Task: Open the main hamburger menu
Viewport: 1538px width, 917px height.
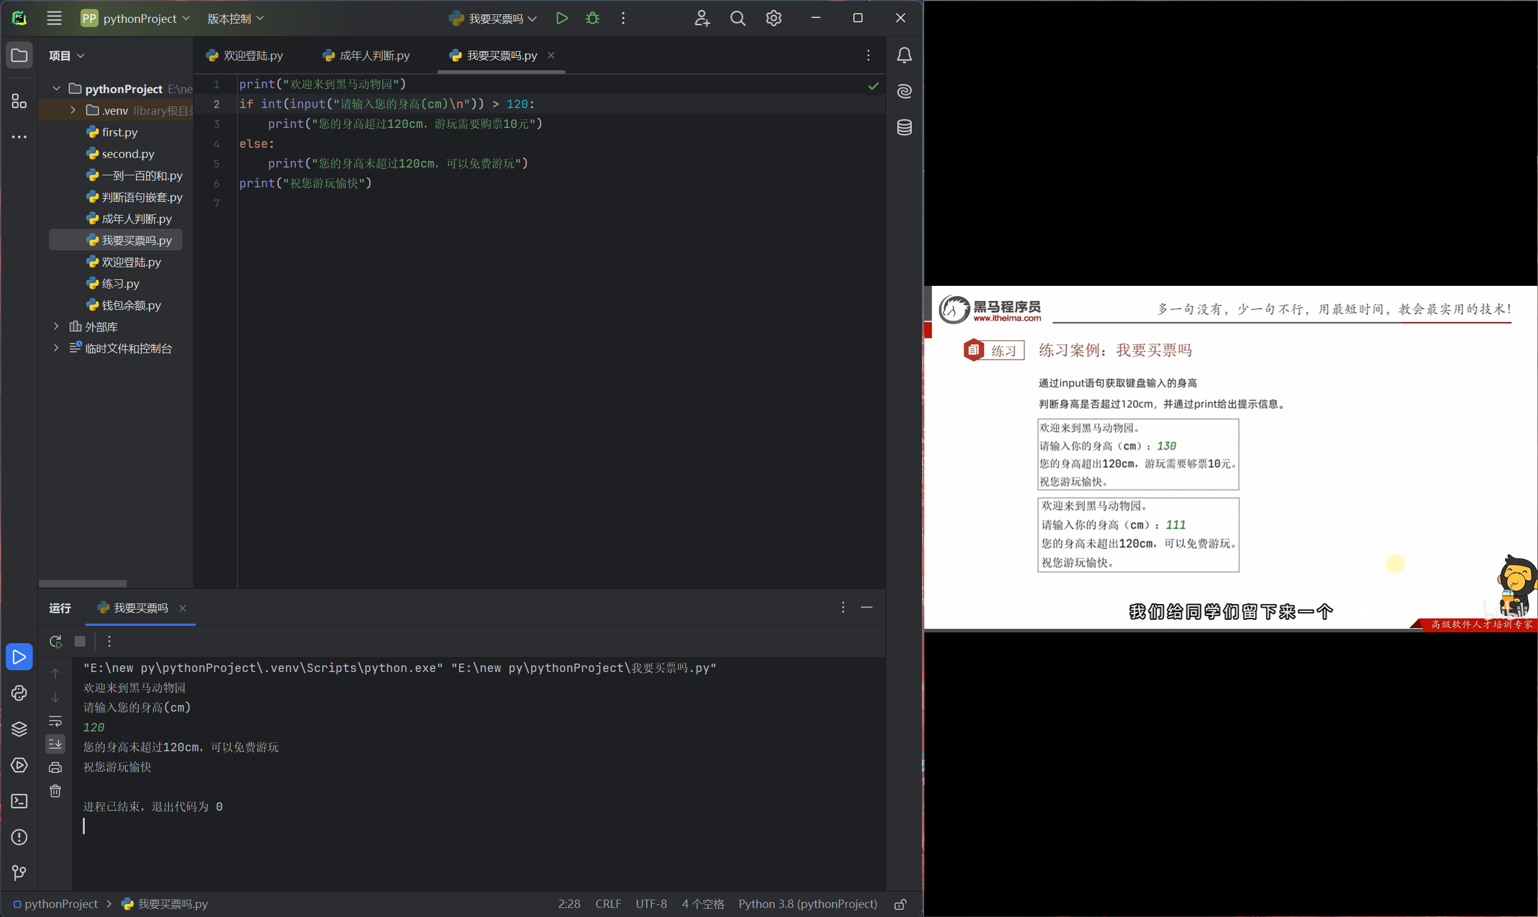Action: [x=54, y=18]
